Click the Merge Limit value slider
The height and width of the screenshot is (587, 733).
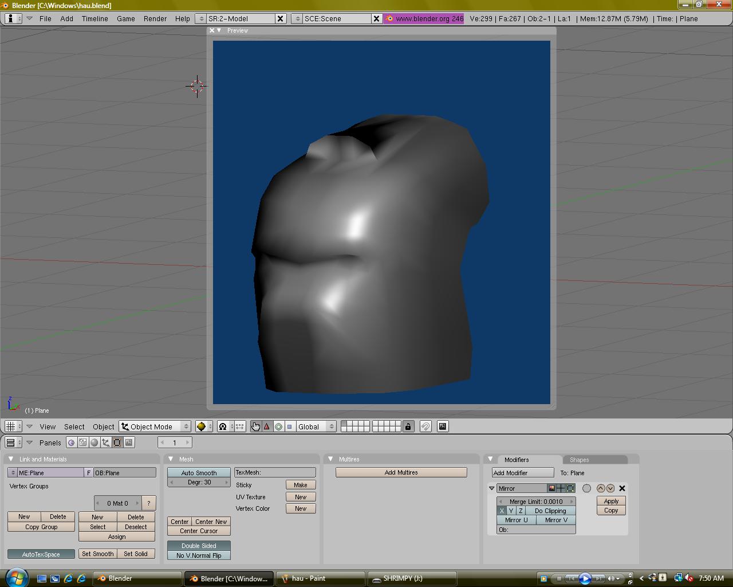pos(536,502)
